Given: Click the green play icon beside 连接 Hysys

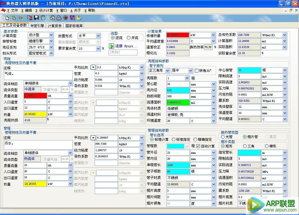Looking at the screenshot, I should pyautogui.click(x=112, y=46).
